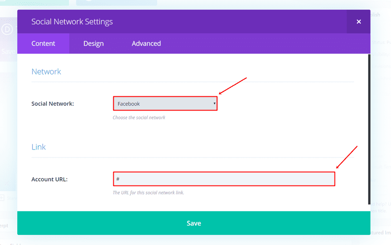
Task: Focus the Account URL input field
Action: click(x=223, y=179)
